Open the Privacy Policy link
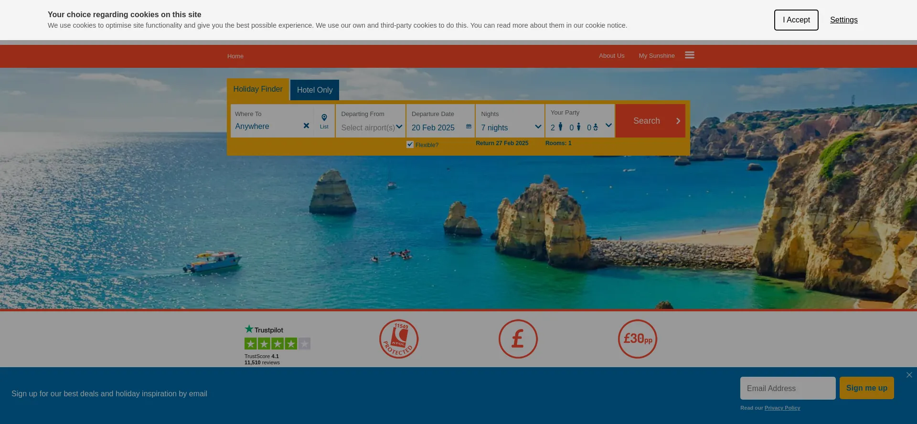 [x=782, y=408]
